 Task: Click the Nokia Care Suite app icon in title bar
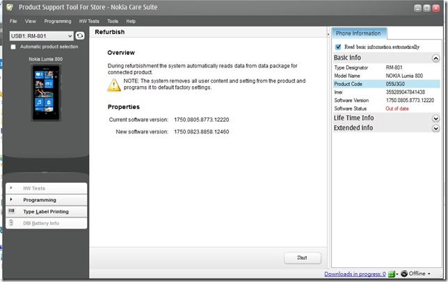tap(10, 7)
